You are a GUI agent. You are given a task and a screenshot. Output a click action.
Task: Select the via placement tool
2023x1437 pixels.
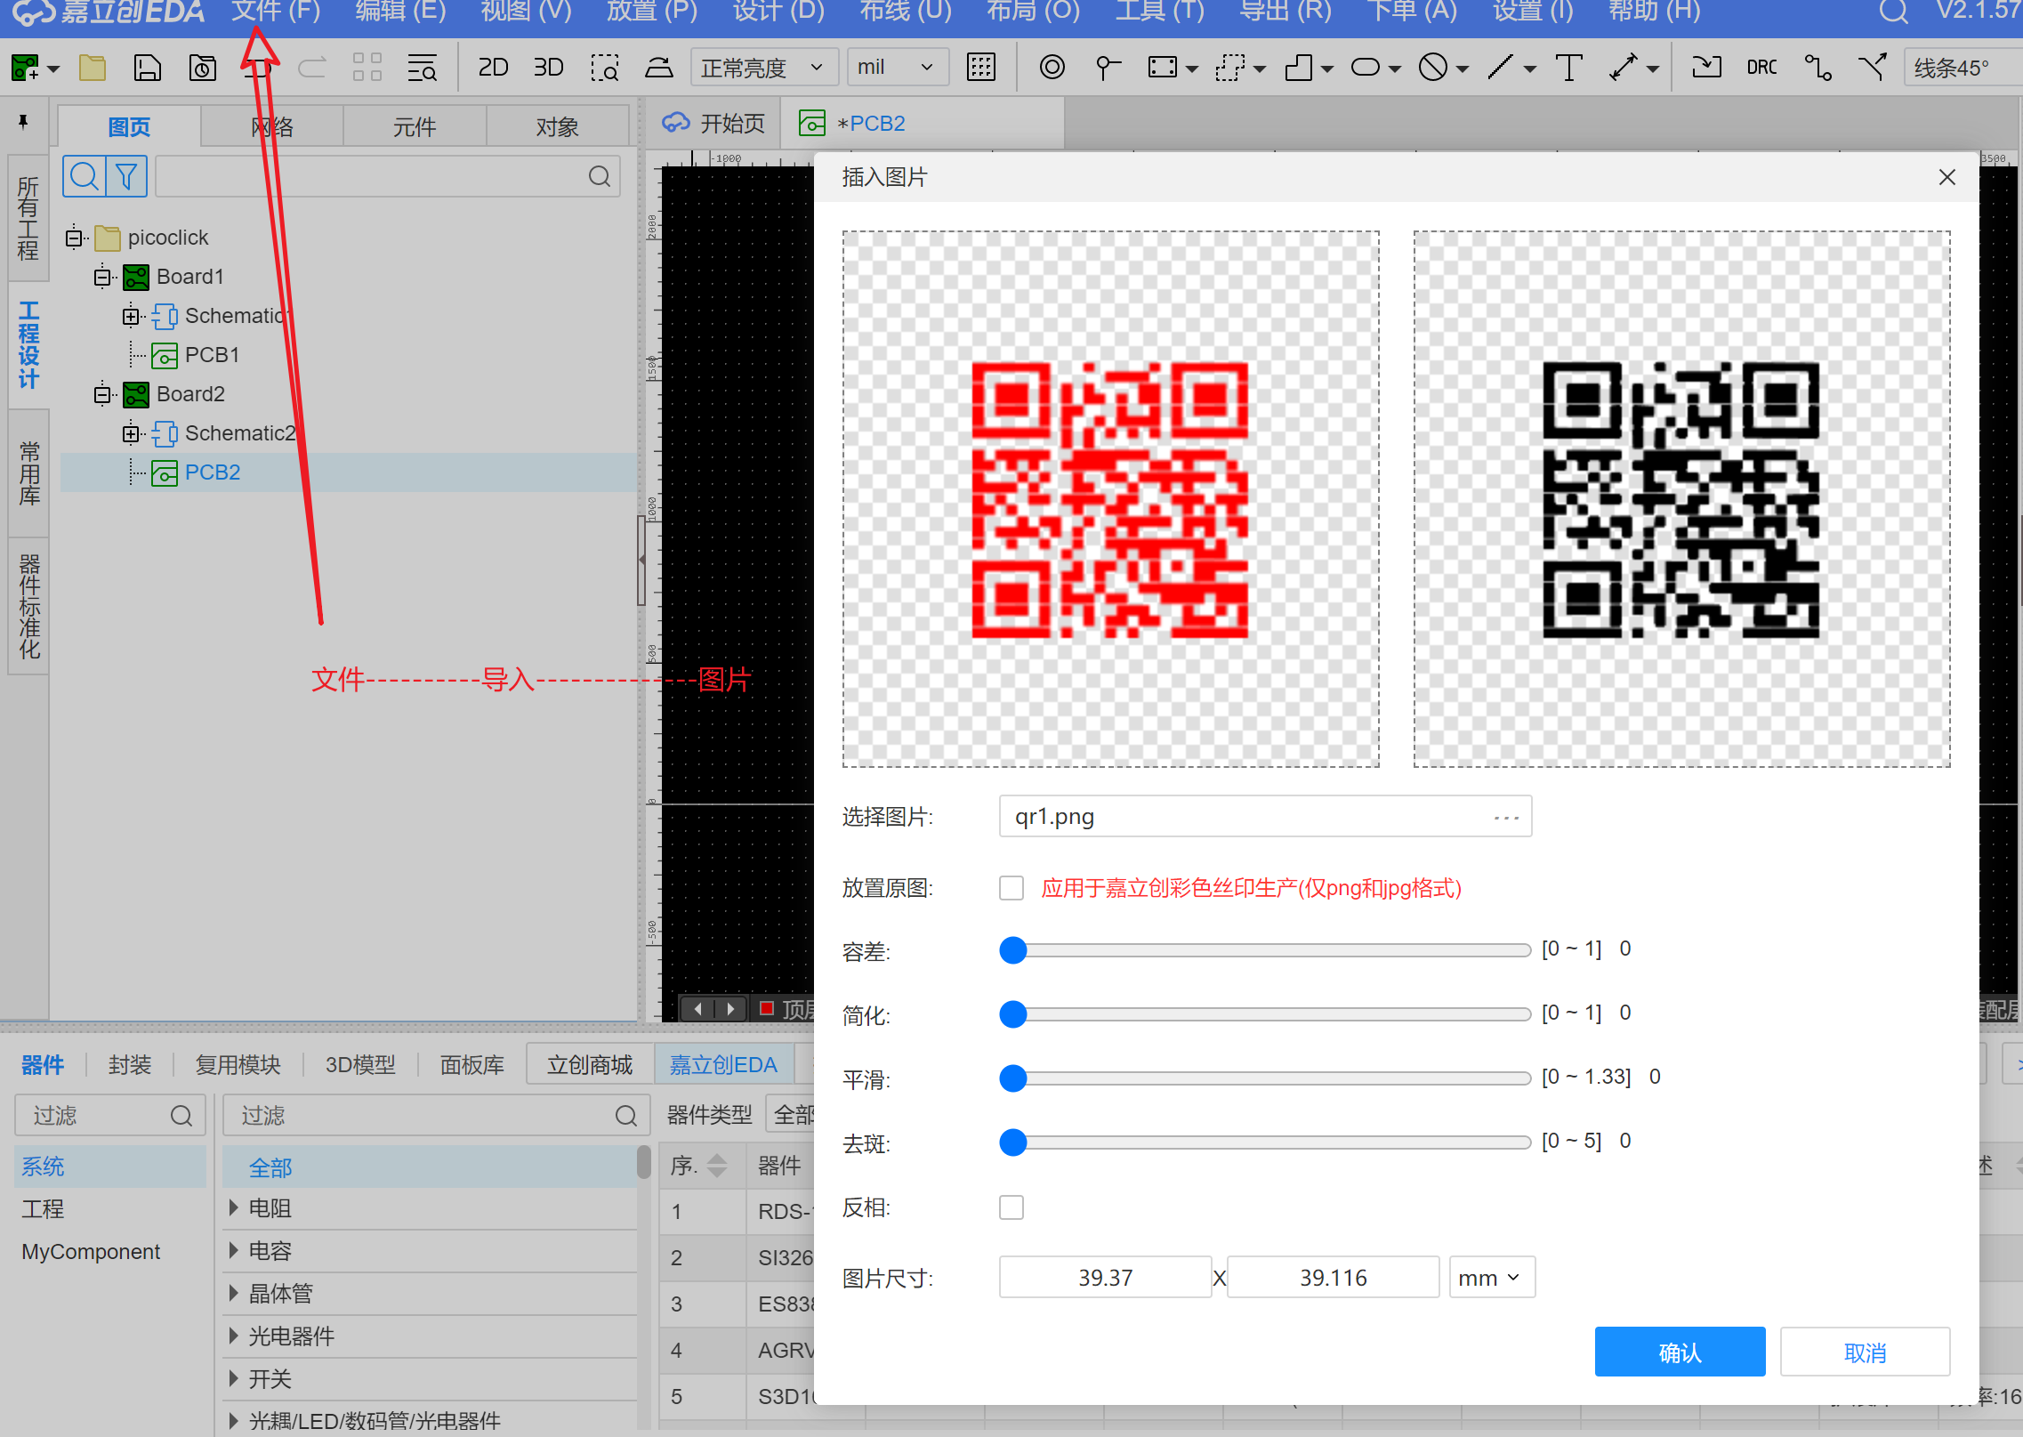pos(1052,68)
